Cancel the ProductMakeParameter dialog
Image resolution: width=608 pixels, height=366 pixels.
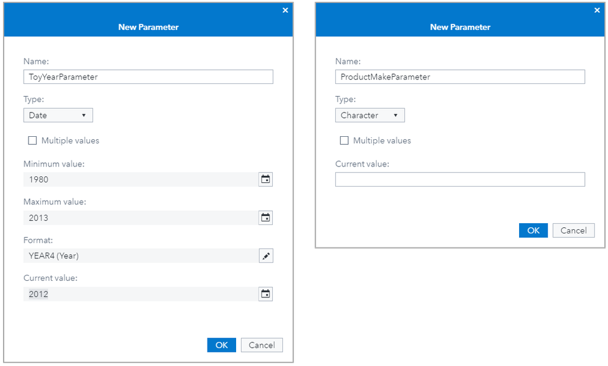[x=573, y=230]
